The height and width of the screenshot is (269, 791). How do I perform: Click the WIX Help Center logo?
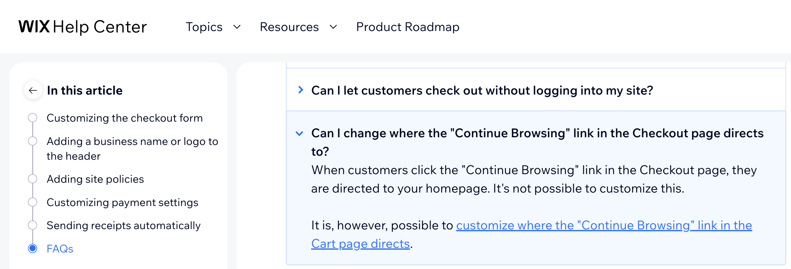coord(83,27)
